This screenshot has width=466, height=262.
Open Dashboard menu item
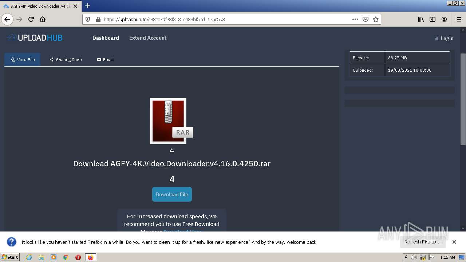pyautogui.click(x=106, y=38)
